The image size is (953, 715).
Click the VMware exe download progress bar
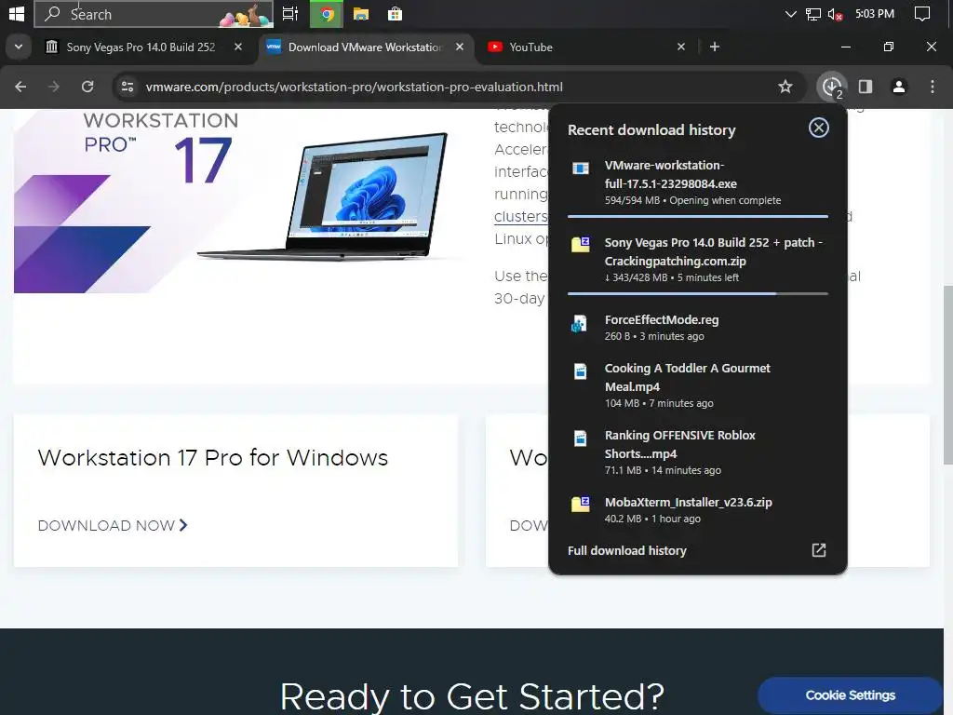[698, 216]
